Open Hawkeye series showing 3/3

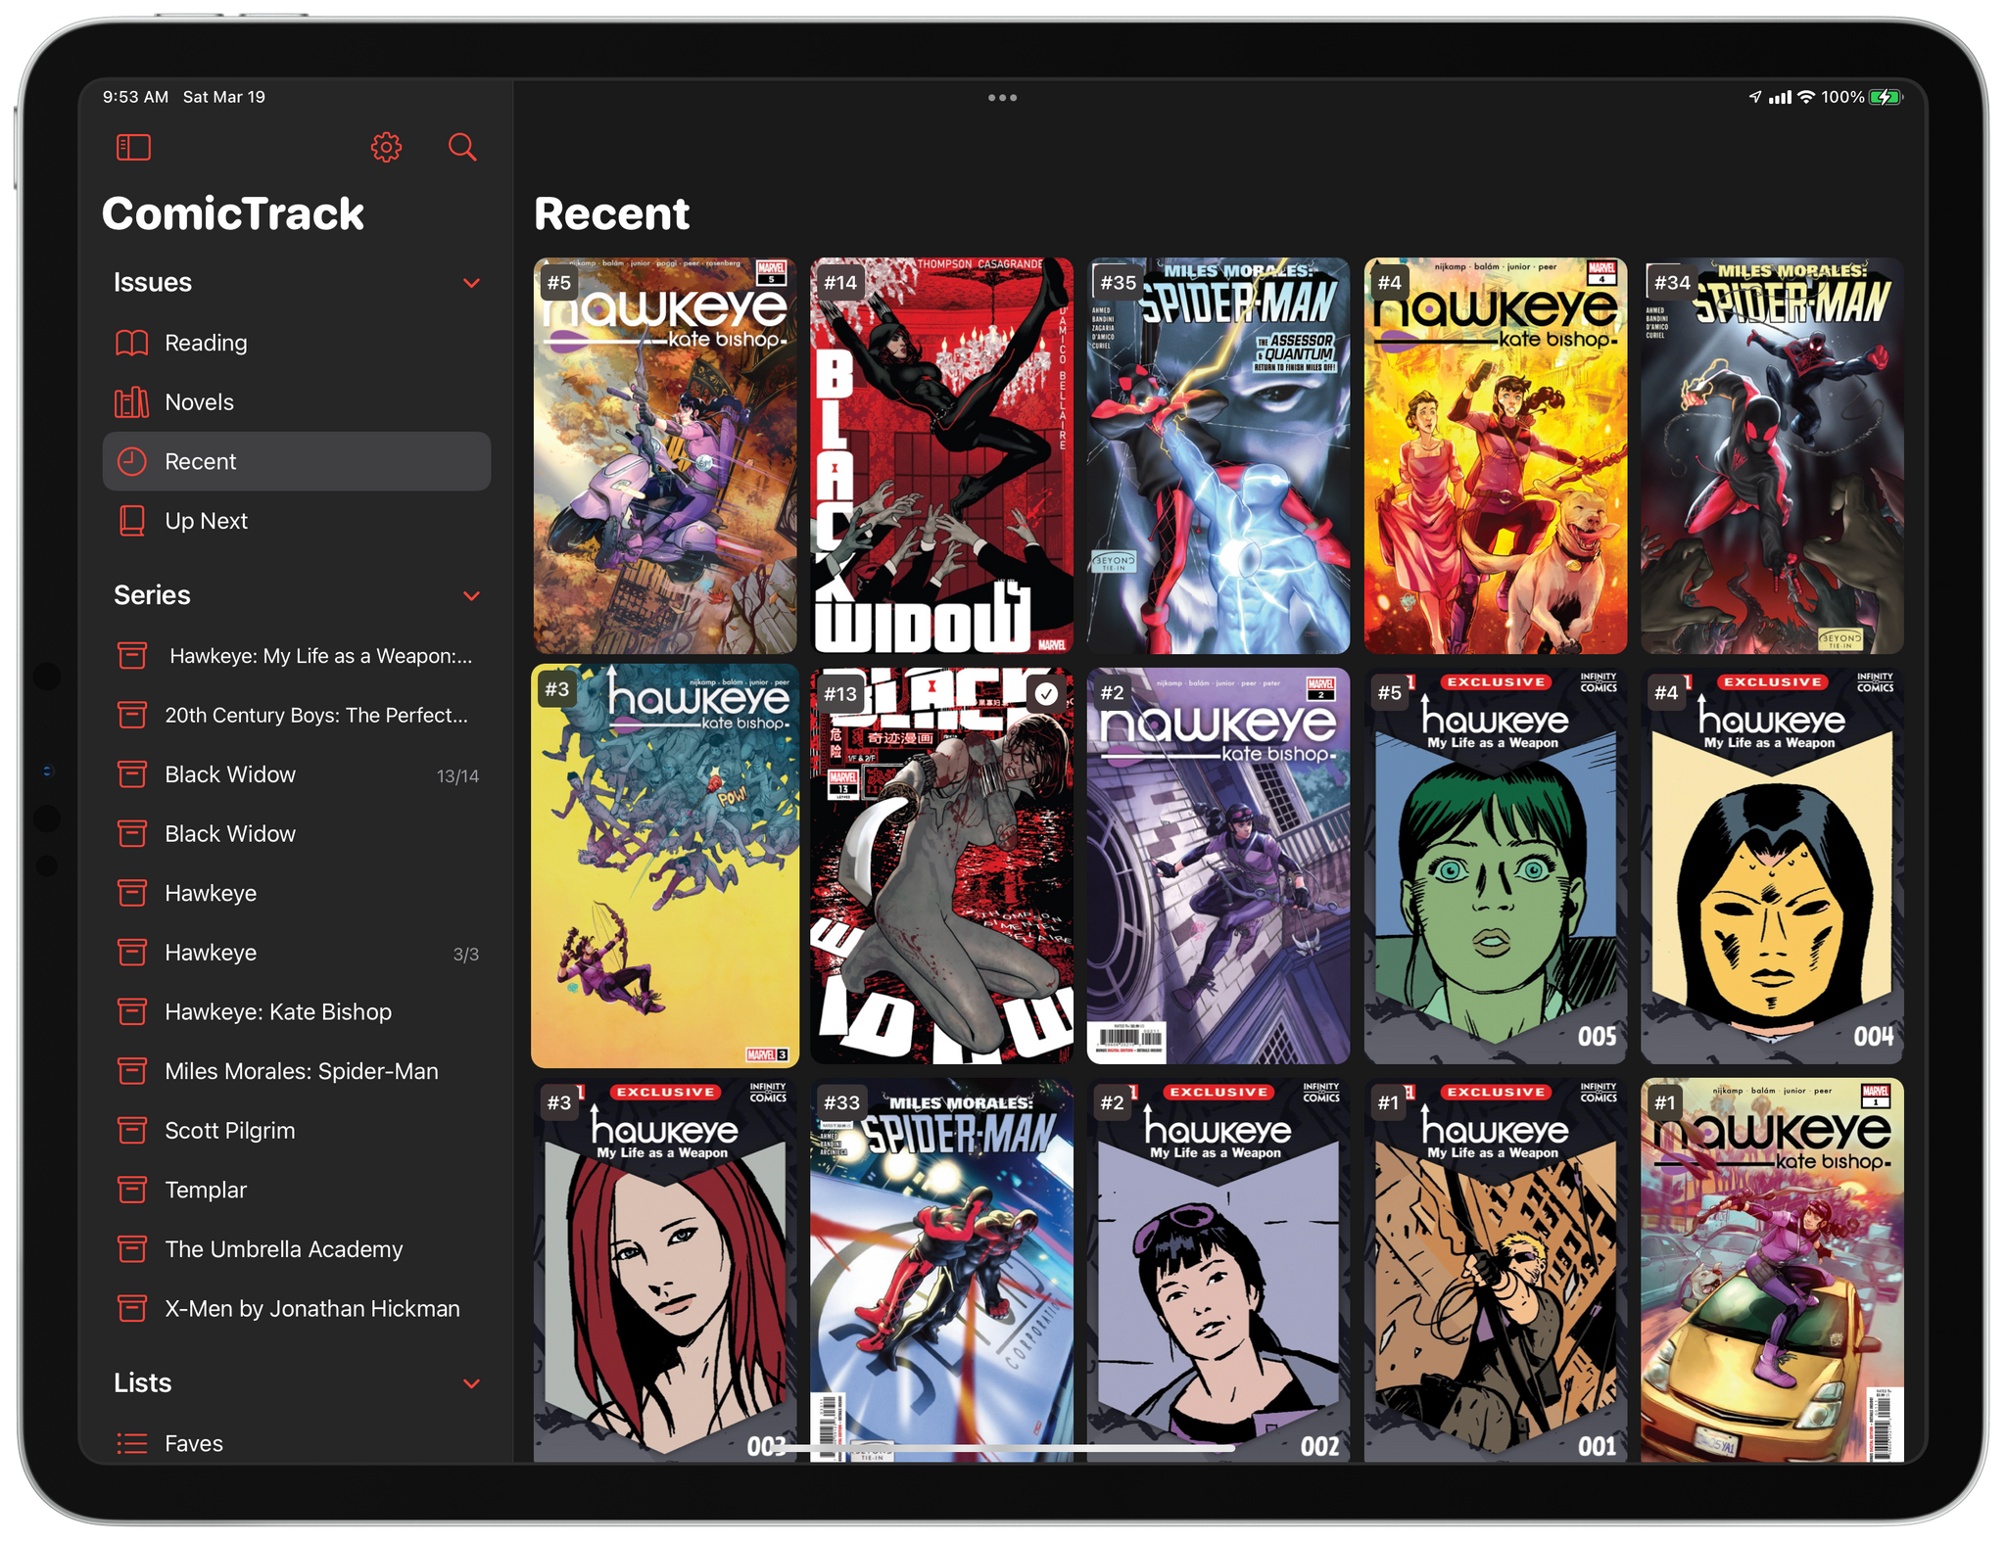(297, 953)
